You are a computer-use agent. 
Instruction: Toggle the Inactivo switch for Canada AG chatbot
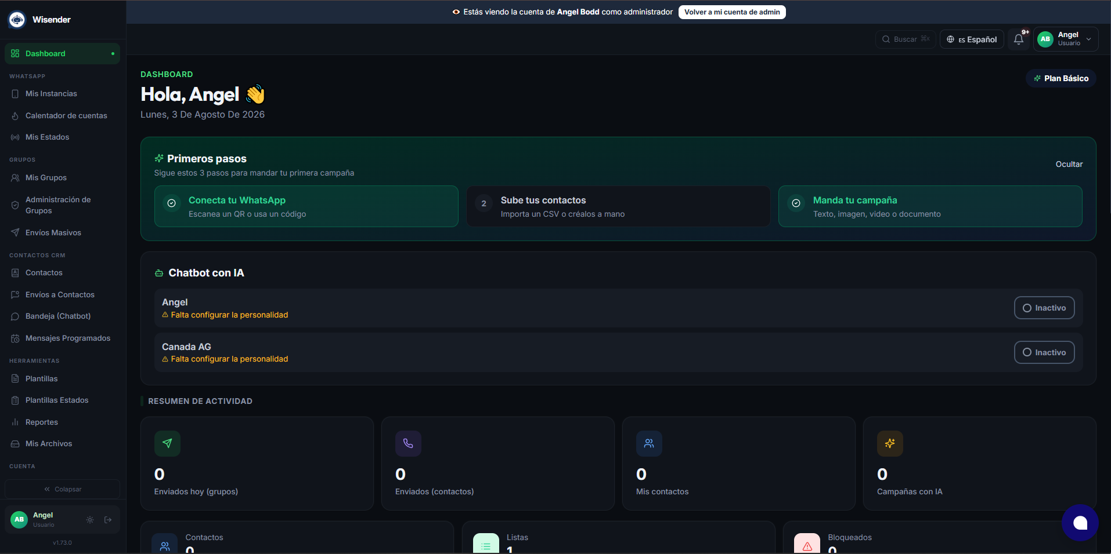(x=1044, y=352)
